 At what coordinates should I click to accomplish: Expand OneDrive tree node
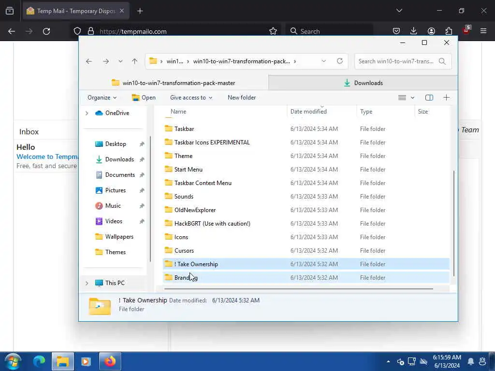(x=87, y=113)
